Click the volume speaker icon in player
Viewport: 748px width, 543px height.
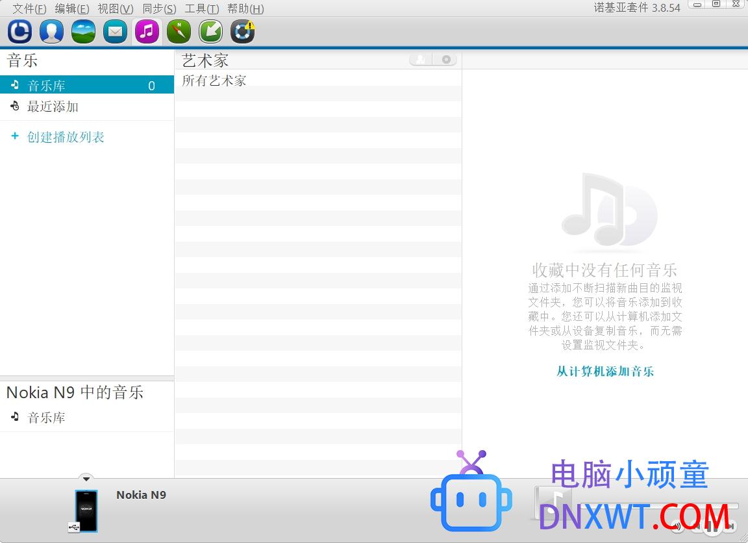tap(676, 526)
